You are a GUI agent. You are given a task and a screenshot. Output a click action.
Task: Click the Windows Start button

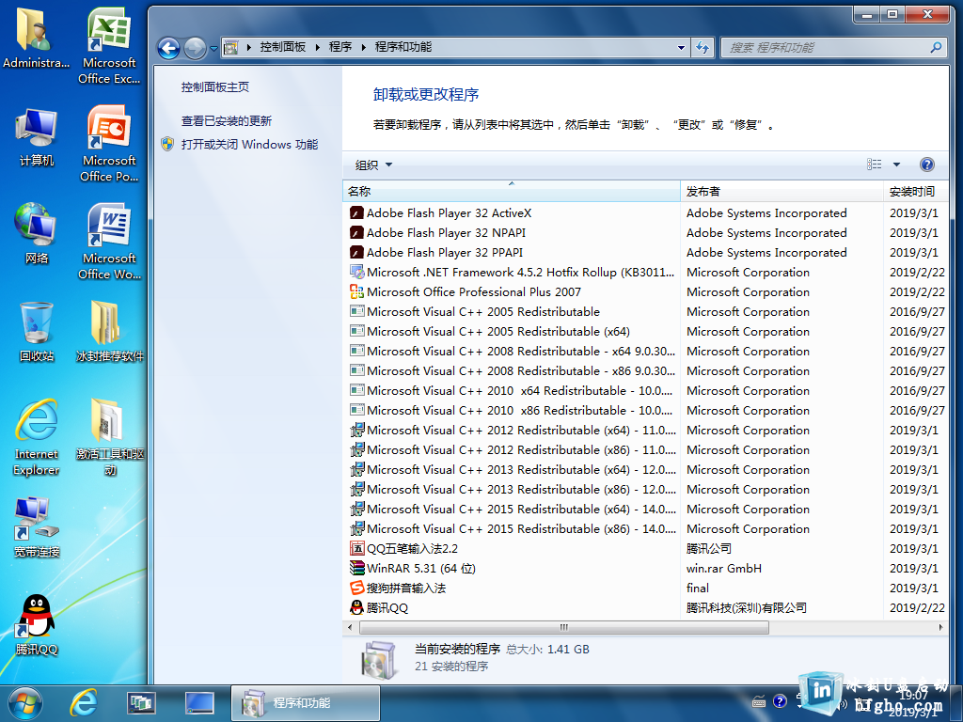pyautogui.click(x=24, y=703)
